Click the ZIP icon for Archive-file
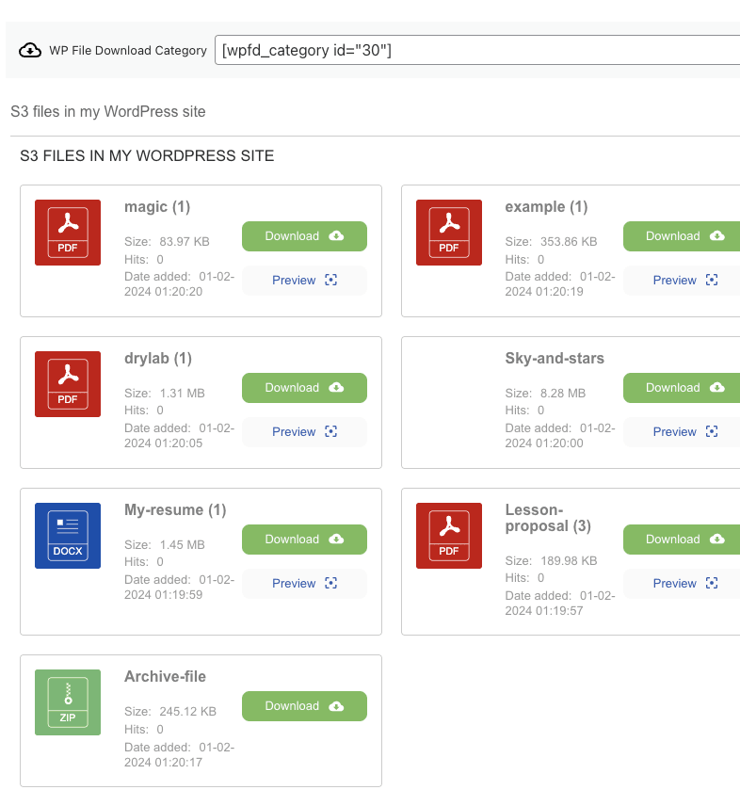740x806 pixels. click(x=68, y=702)
